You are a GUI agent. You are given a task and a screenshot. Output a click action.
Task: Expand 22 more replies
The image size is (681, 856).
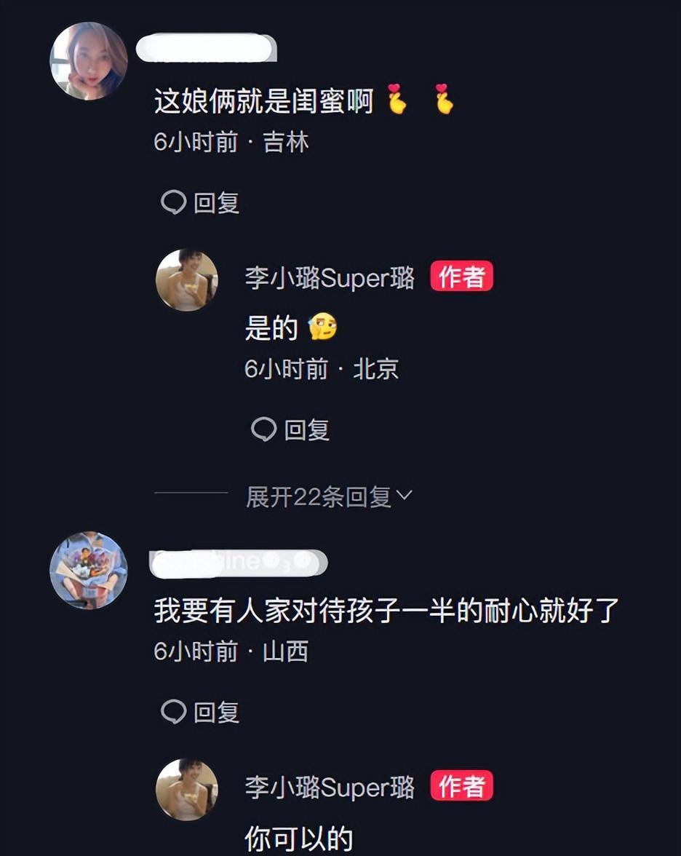point(329,496)
